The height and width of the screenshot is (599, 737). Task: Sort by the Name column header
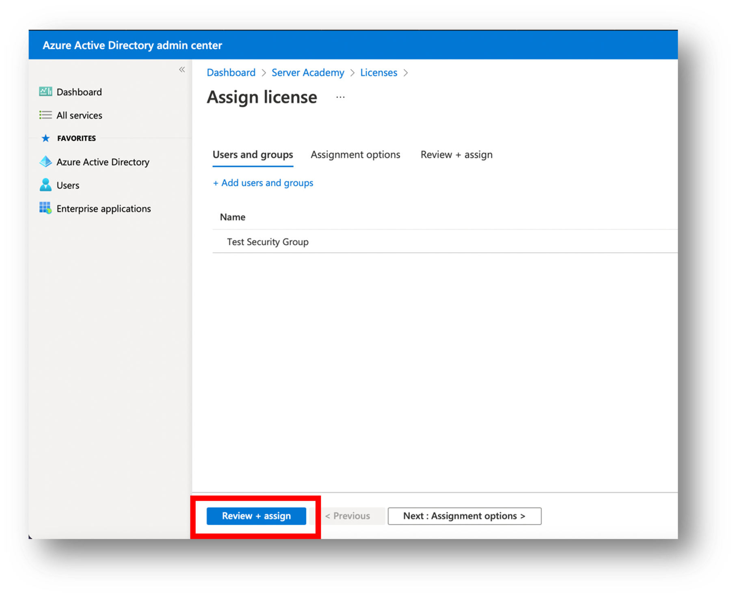click(233, 217)
